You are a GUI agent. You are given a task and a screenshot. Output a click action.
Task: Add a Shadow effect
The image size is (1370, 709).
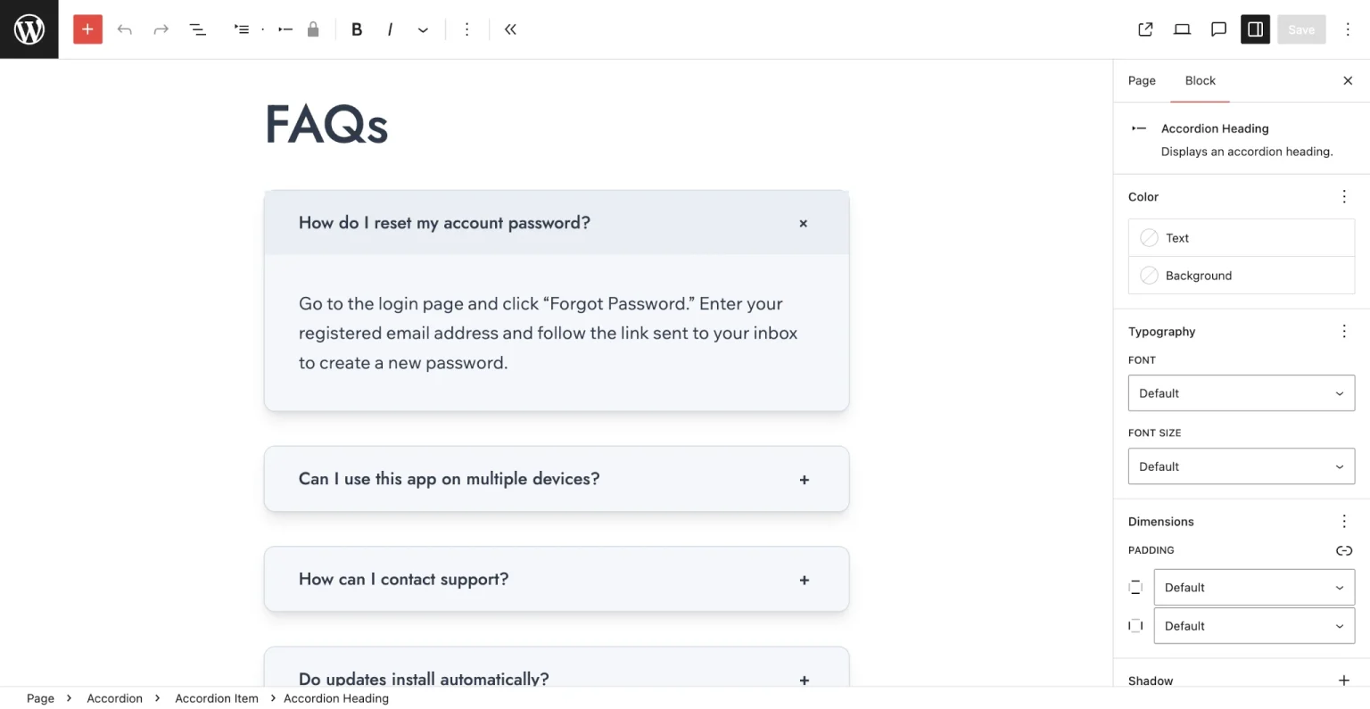click(1343, 680)
